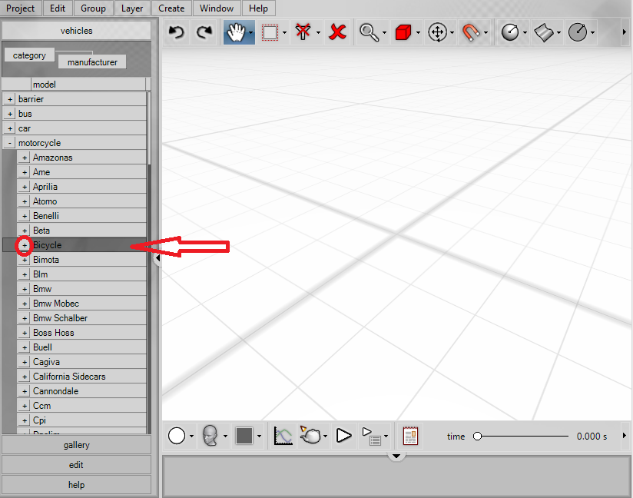Image resolution: width=633 pixels, height=498 pixels.
Task: Open the gallery panel
Action: 76,445
